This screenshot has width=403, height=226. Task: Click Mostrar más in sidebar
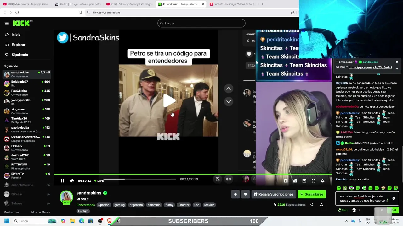(11, 212)
